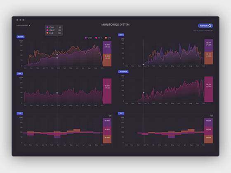Image resolution: width=231 pixels, height=173 pixels.
Task: Toggle the orange series in the chart legend
Action: click(108, 38)
